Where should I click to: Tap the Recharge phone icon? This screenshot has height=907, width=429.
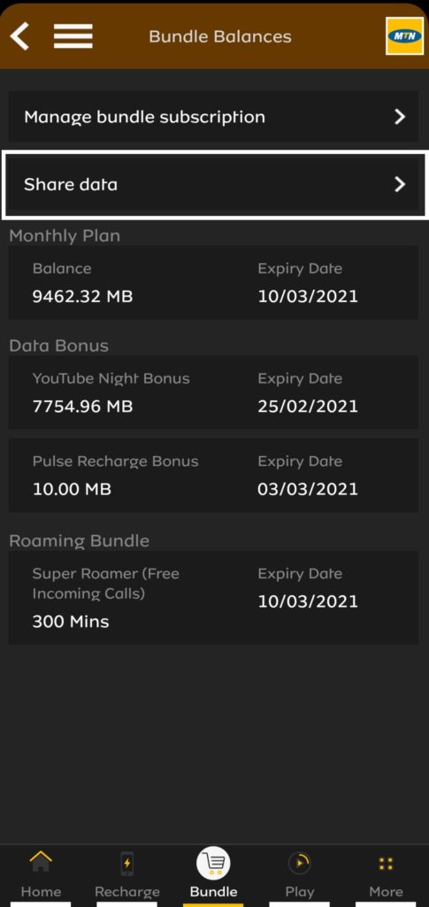127,864
